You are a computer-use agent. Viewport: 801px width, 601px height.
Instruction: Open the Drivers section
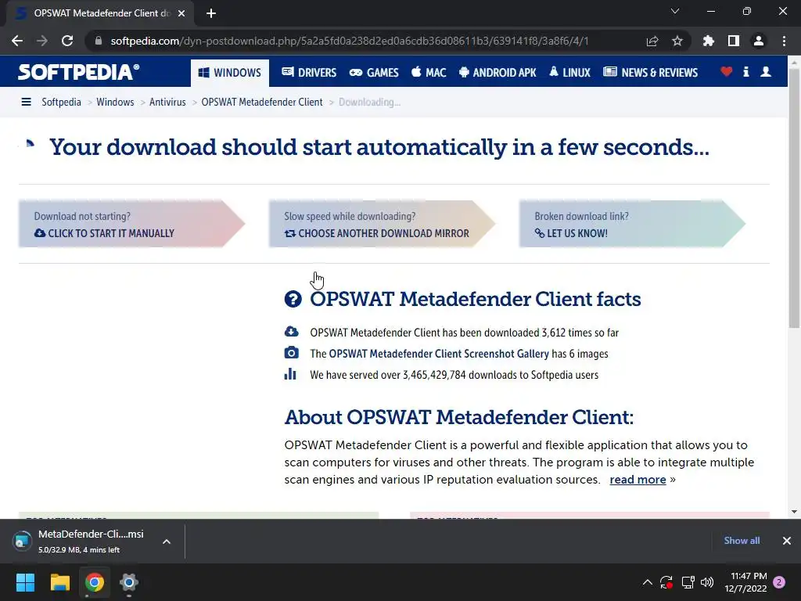(309, 73)
